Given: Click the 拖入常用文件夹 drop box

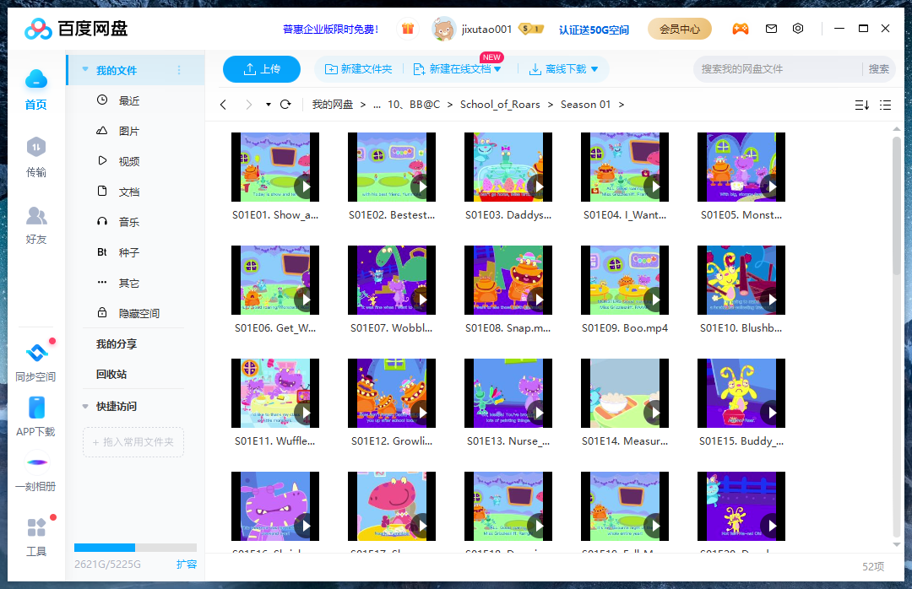Looking at the screenshot, I should tap(133, 442).
